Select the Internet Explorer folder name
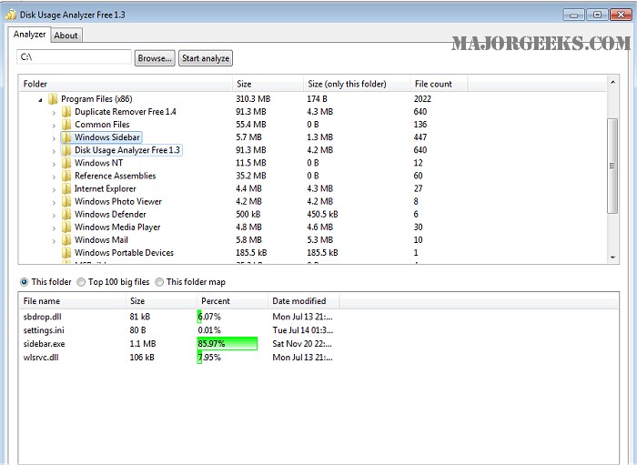This screenshot has width=637, height=465. pos(106,188)
